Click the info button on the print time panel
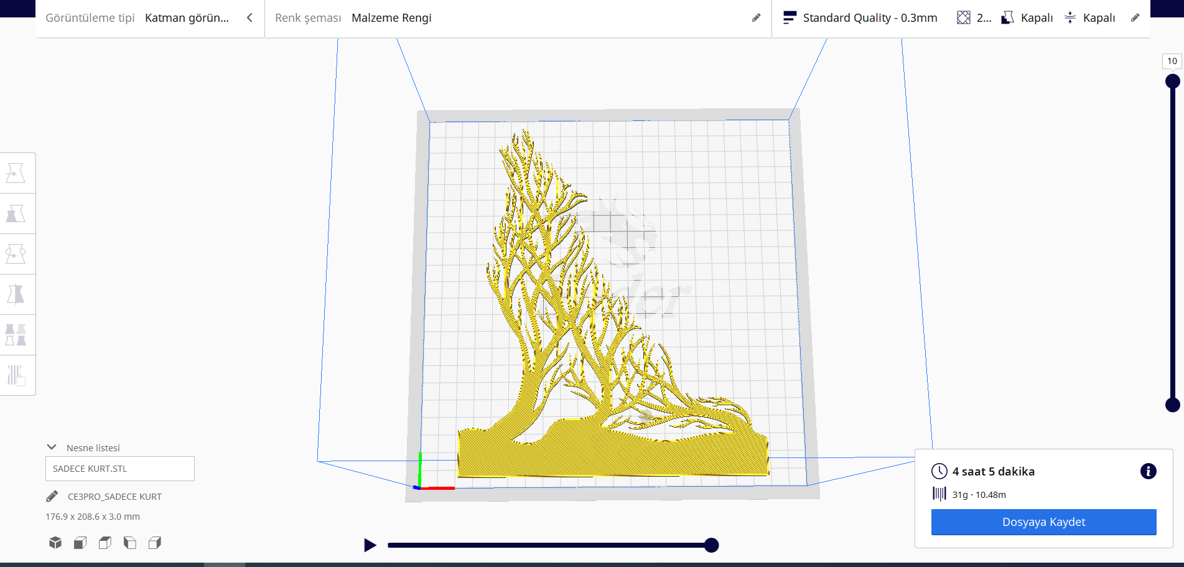This screenshot has height=567, width=1184. tap(1148, 471)
